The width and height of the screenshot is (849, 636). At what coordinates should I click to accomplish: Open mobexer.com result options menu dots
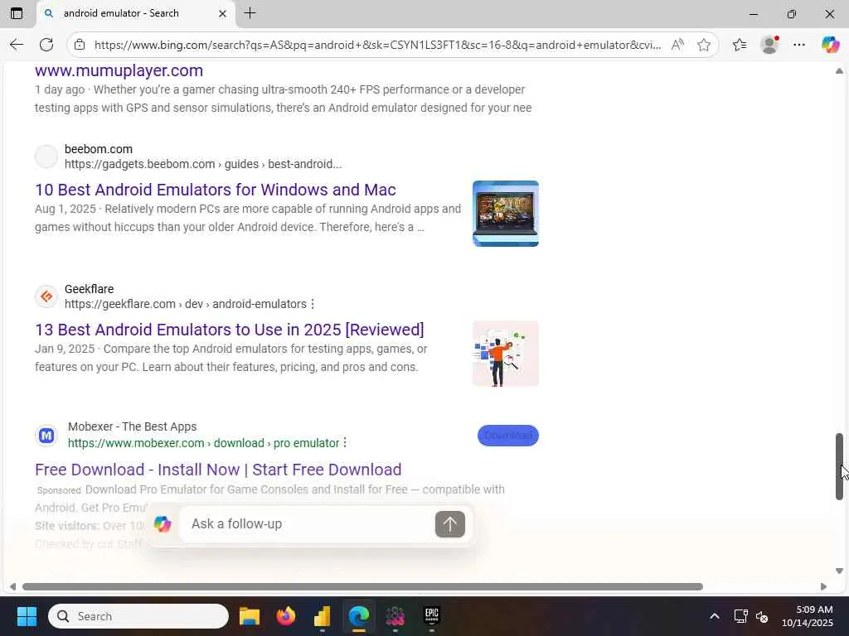pos(346,443)
